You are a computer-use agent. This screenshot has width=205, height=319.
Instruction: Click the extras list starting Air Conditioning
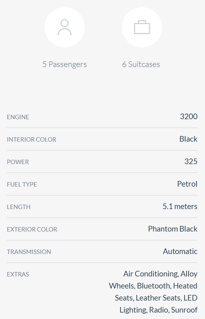[x=153, y=292]
